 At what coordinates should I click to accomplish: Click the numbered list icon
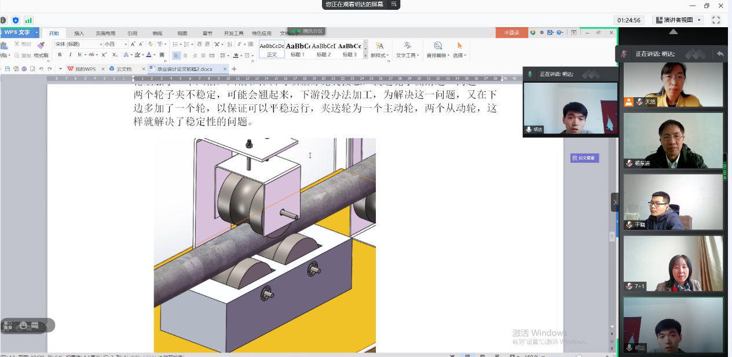pos(188,44)
